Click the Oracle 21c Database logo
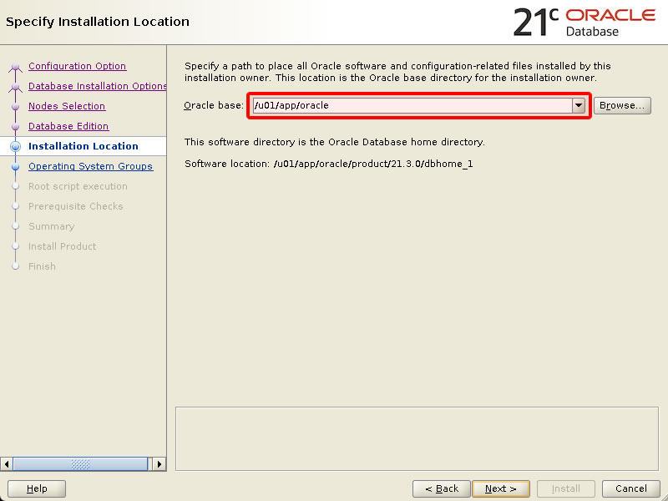This screenshot has height=501, width=668. (584, 23)
